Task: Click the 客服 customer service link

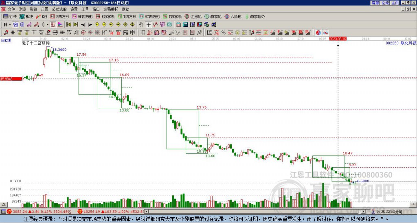Action: [x=375, y=3]
